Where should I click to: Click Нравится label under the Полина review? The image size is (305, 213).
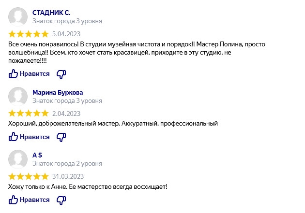(x=35, y=74)
